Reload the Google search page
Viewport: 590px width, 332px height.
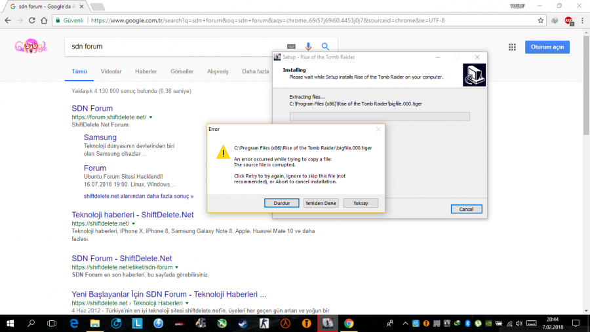[x=31, y=20]
